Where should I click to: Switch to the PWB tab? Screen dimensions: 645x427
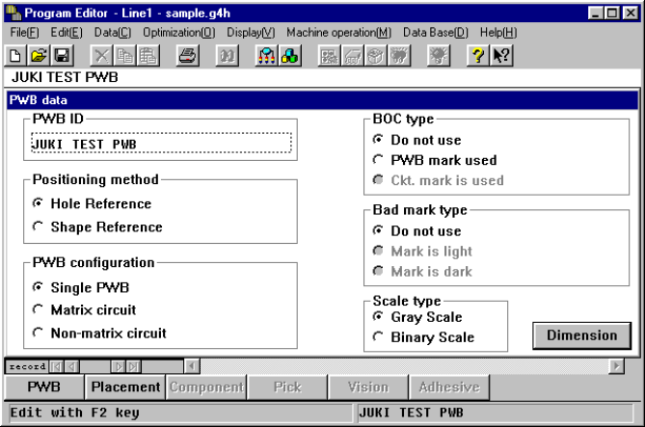(x=44, y=387)
